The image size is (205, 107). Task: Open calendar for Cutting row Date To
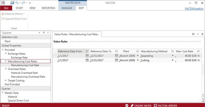coord(117,60)
